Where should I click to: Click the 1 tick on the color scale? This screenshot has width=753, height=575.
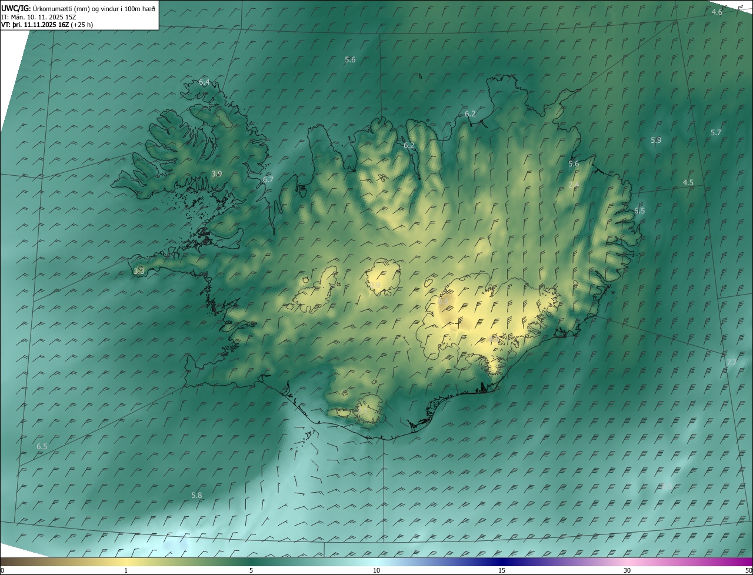pos(126,570)
